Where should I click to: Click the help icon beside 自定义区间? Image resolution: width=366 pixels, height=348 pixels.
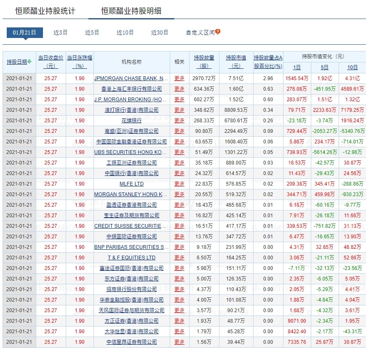[218, 32]
